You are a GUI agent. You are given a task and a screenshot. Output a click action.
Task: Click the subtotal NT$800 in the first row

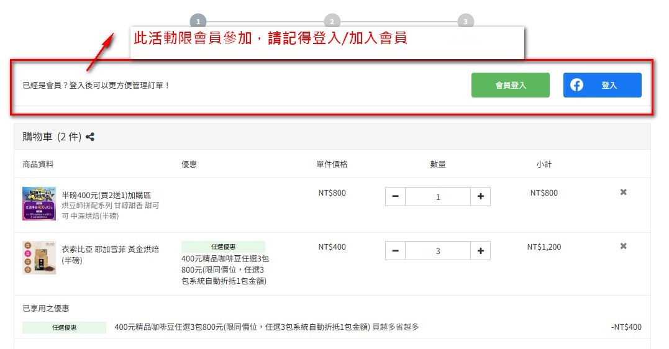(x=544, y=193)
